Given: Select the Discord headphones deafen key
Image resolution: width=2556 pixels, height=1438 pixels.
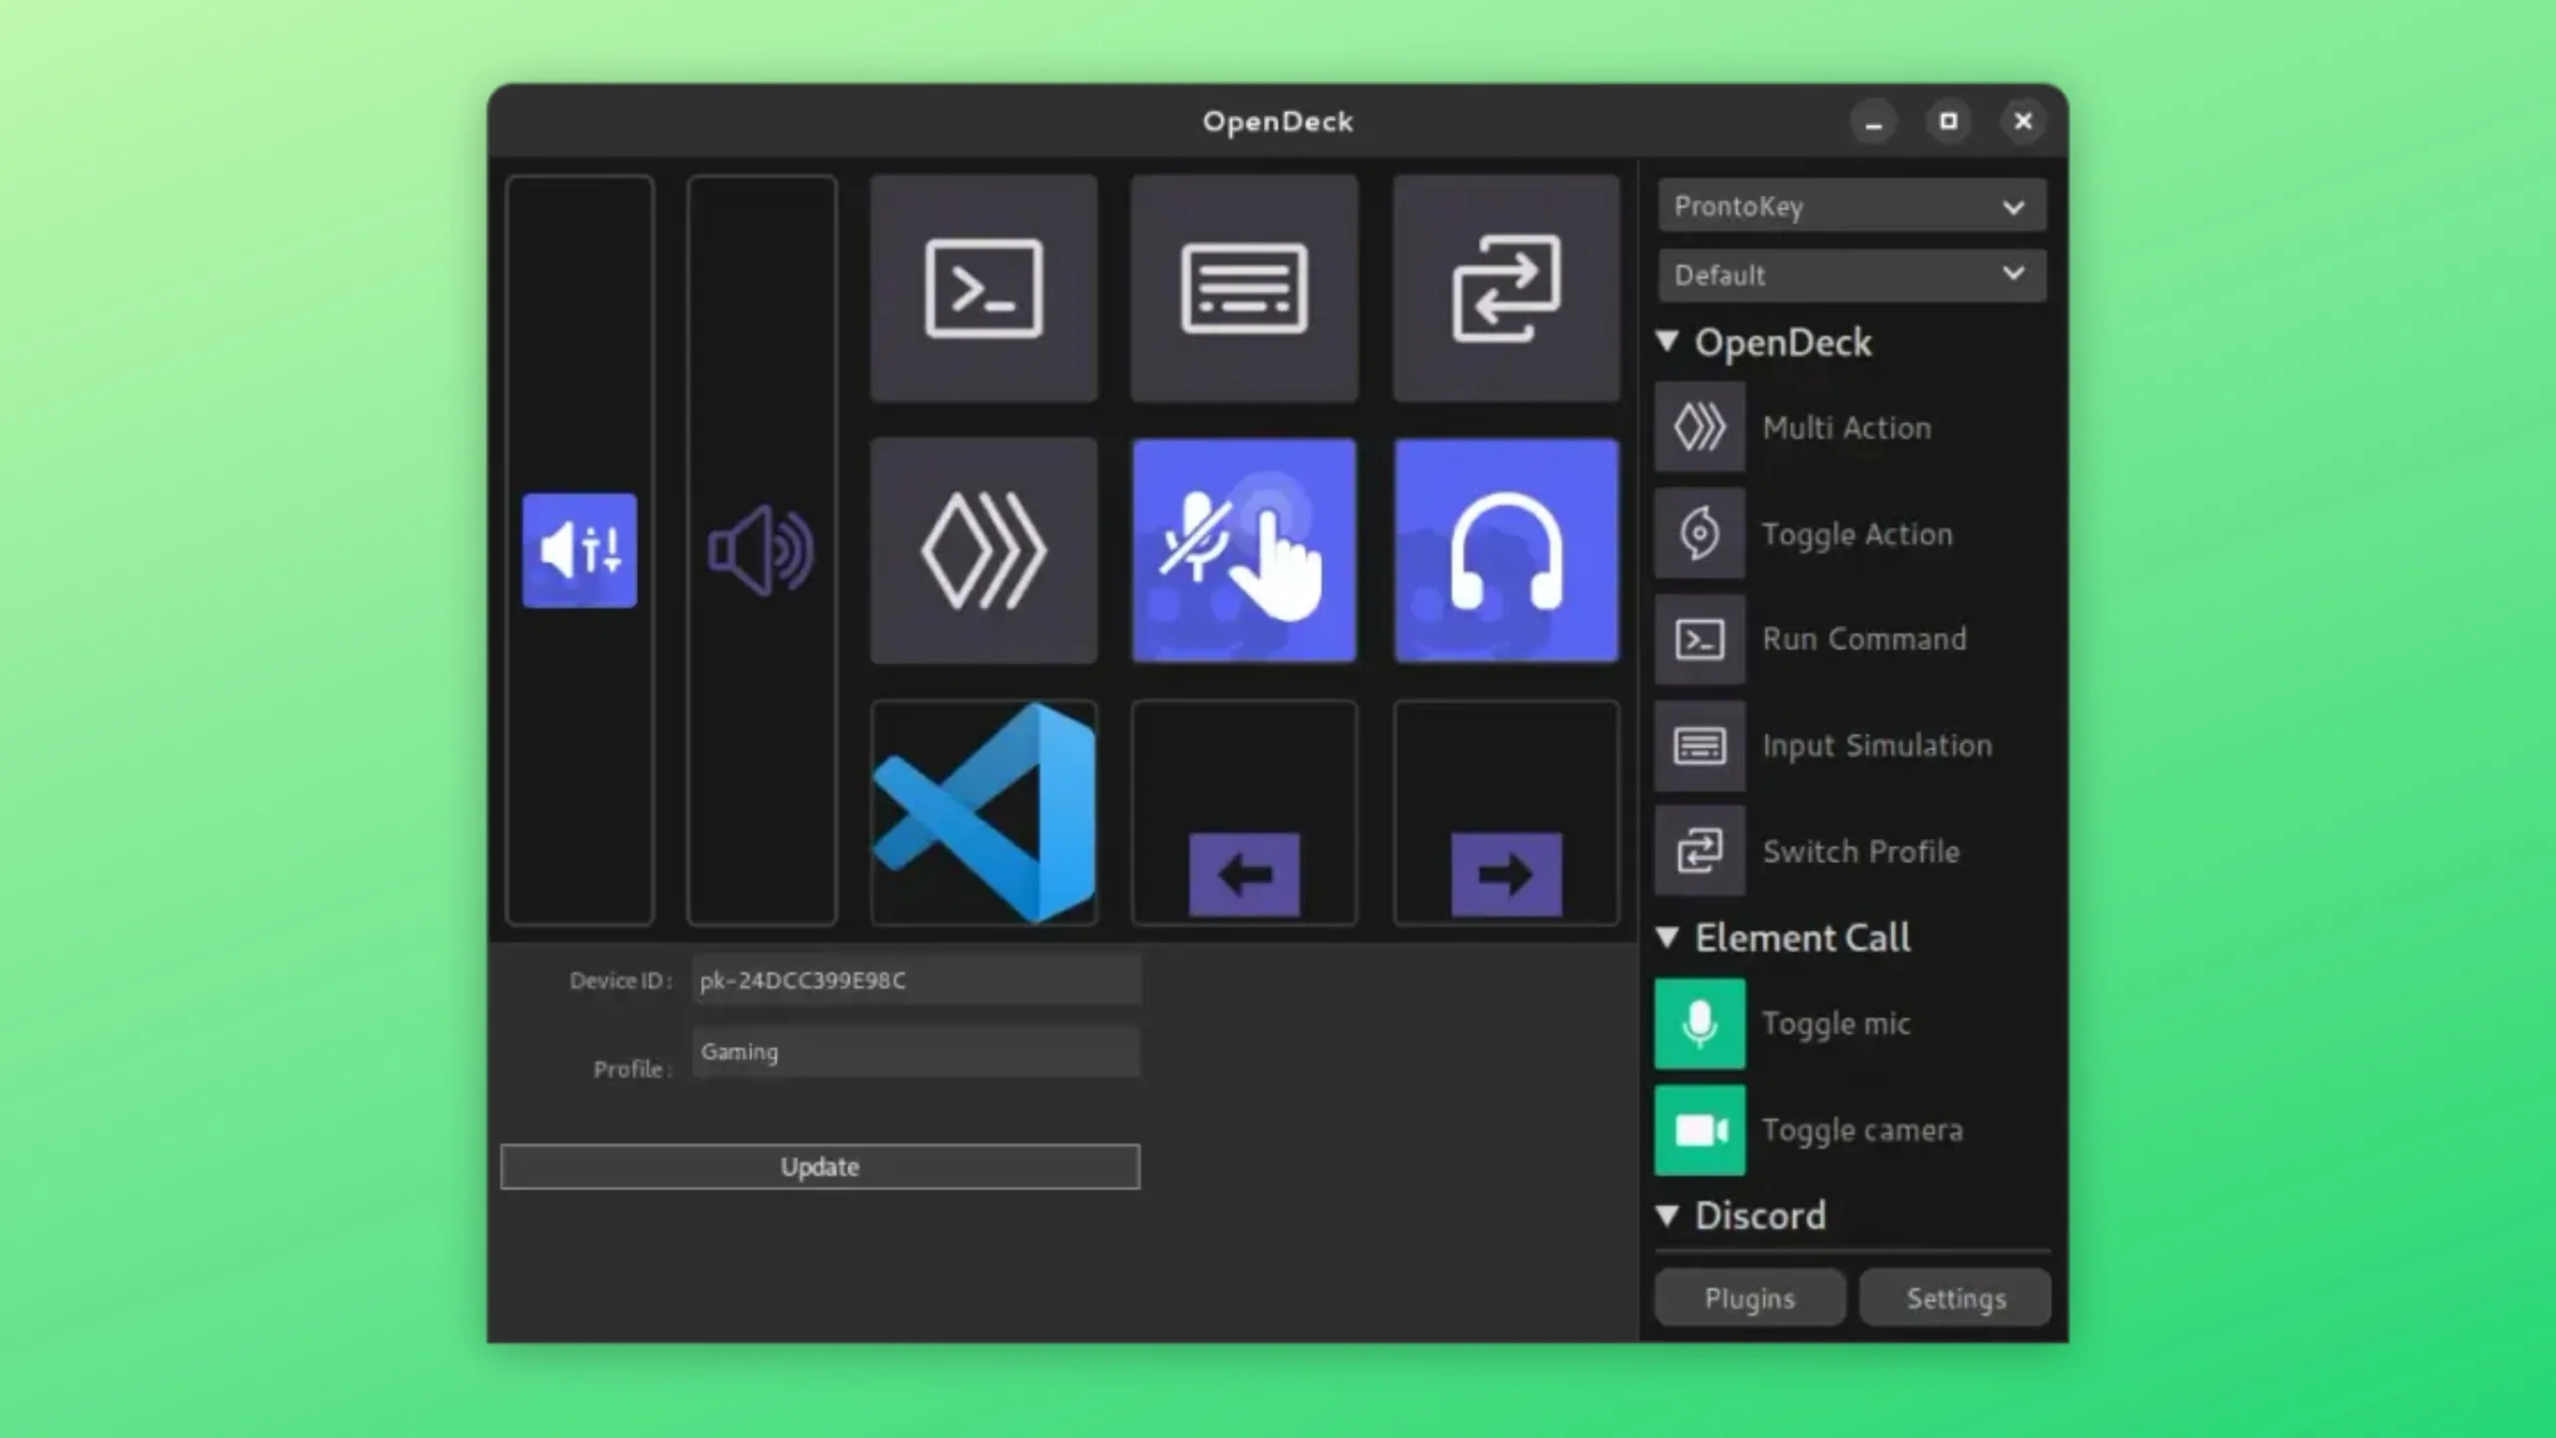Looking at the screenshot, I should (x=1506, y=550).
